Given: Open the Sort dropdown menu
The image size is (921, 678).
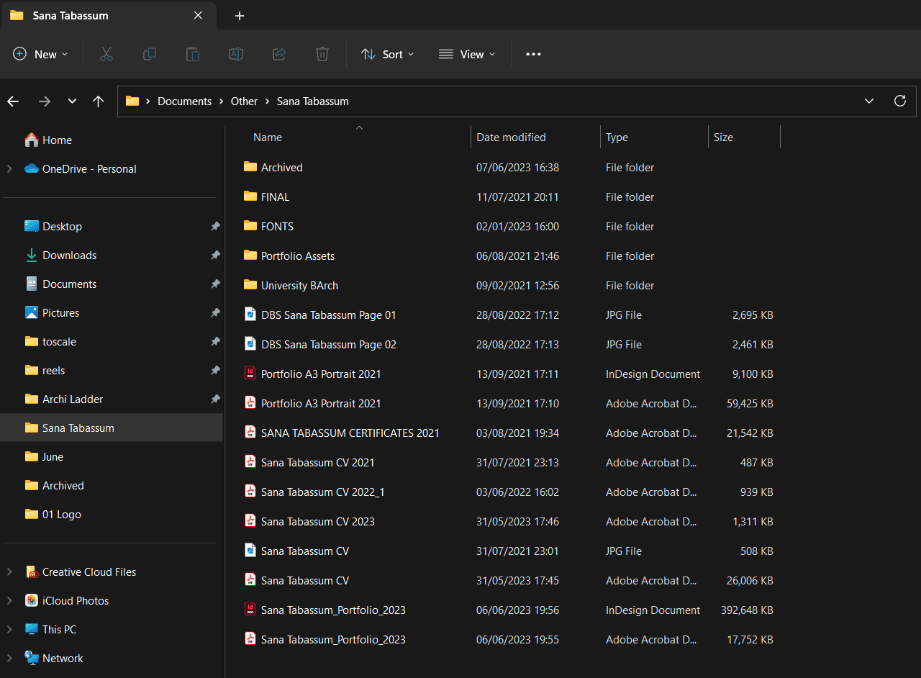Looking at the screenshot, I should (x=388, y=54).
